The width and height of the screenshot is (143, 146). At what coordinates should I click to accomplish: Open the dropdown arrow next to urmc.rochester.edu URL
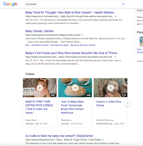[116, 16]
